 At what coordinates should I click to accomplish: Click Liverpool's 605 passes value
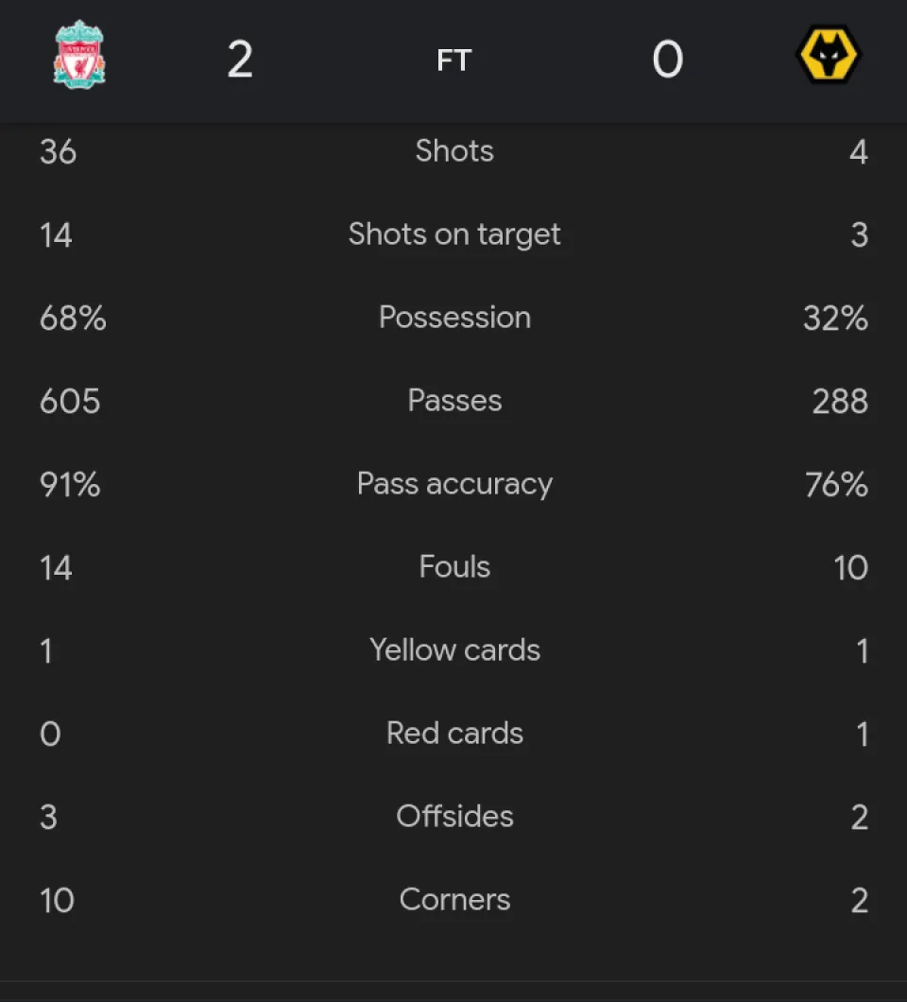coord(70,401)
